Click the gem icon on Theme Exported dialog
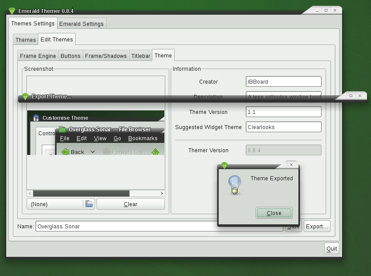This screenshot has width=371, height=276. [224, 165]
